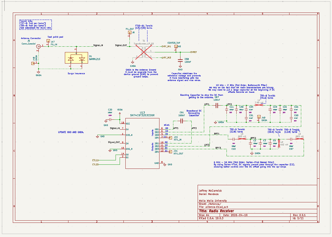Click the BPF1 net label
Screen dimensions: 332x237
point(217,134)
